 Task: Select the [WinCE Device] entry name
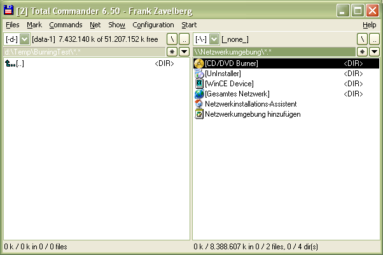point(230,84)
